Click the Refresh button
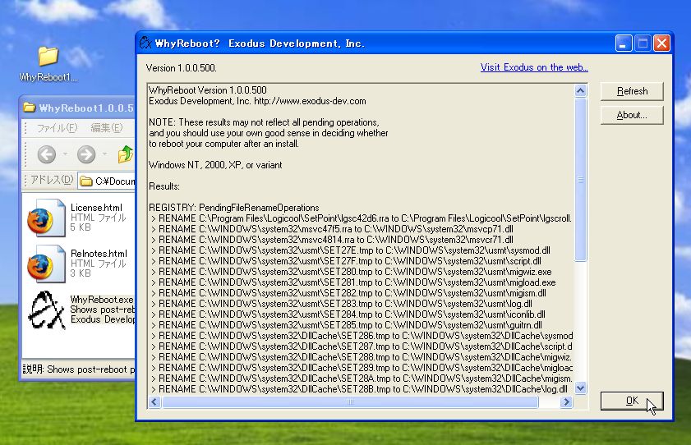This screenshot has width=691, height=445. pyautogui.click(x=632, y=91)
